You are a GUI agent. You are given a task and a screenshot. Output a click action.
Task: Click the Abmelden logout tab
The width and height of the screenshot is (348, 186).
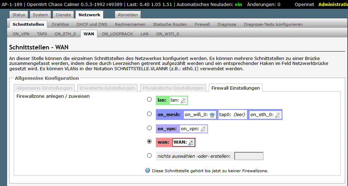click(x=128, y=15)
